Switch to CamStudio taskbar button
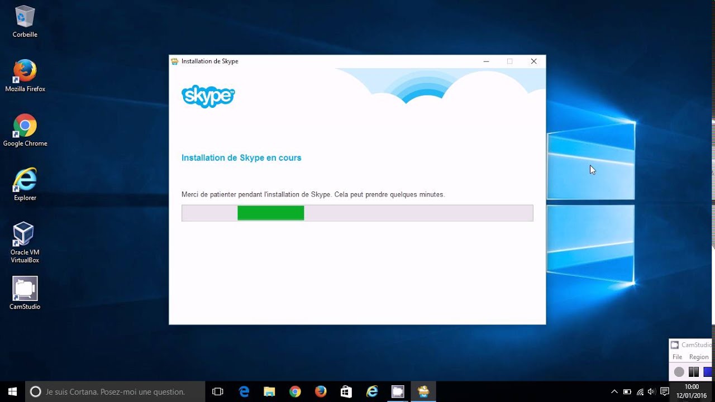The image size is (715, 402). coord(398,392)
